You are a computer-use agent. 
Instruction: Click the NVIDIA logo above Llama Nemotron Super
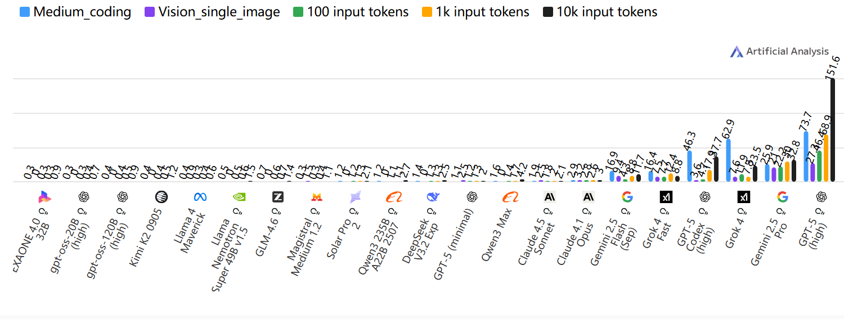(239, 197)
